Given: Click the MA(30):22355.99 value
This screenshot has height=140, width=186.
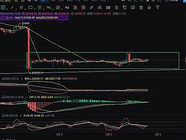Looking at the screenshot, I should (x=47, y=18).
